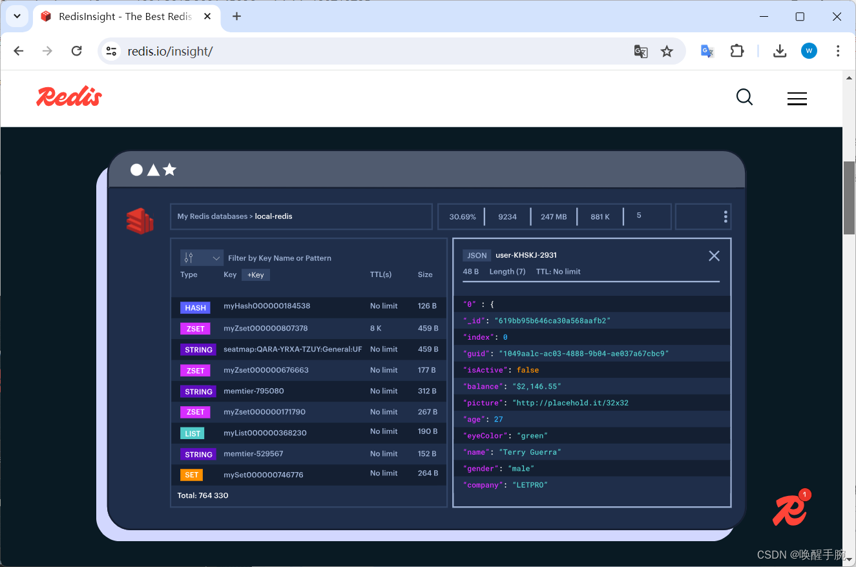
Task: Open the site information icon in the address bar
Action: pos(112,51)
